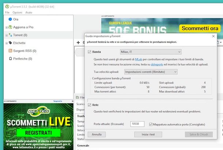The height and width of the screenshot is (150, 223).
Task: Open the MLab link
Action: (x=139, y=59)
